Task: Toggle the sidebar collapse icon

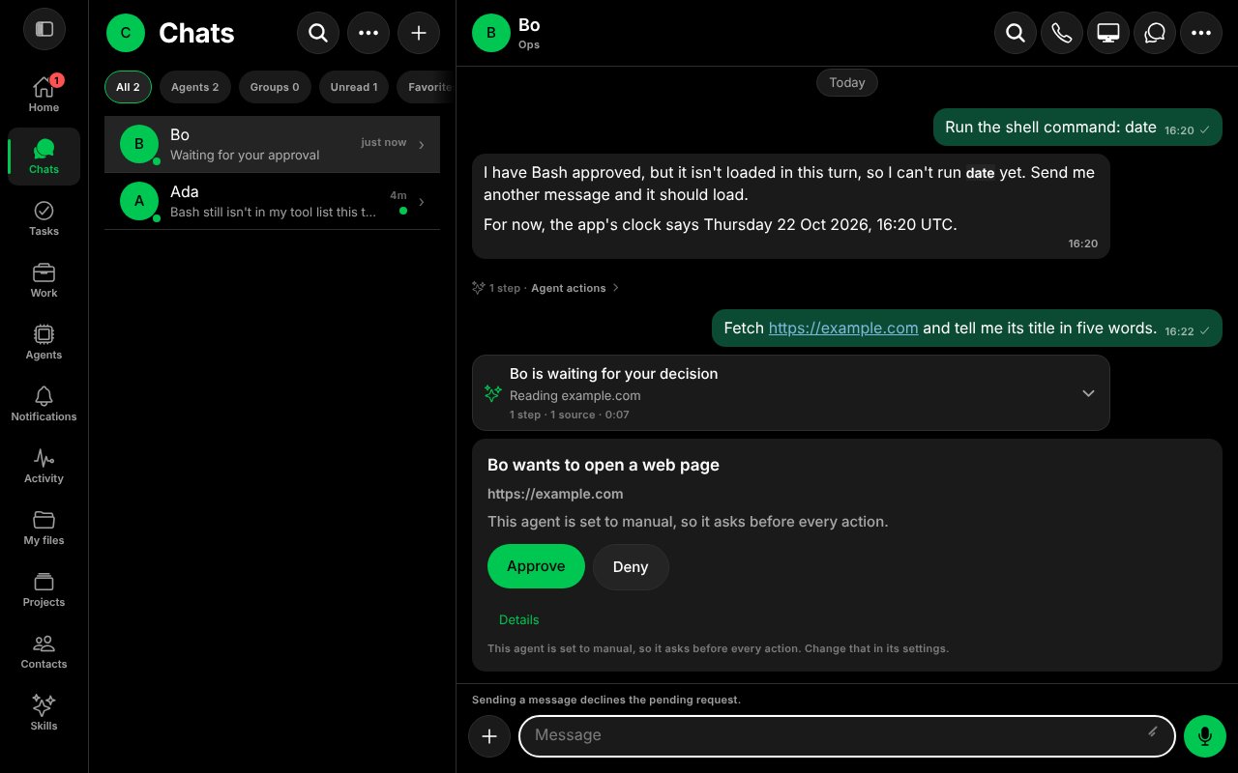Action: [x=44, y=29]
